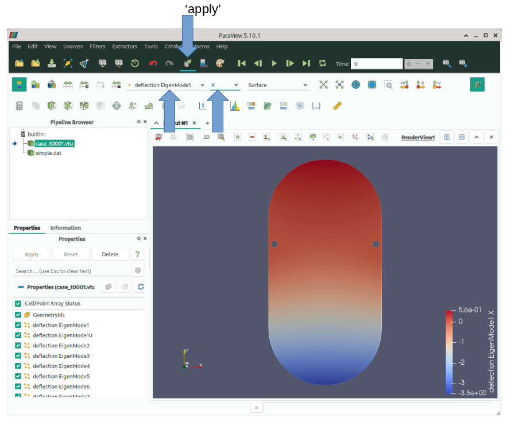
Task: Jump to the first animation frame
Action: [x=242, y=63]
